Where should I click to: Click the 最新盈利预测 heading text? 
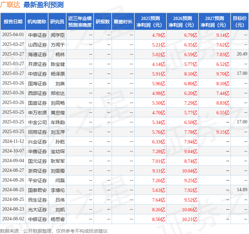[43, 5]
